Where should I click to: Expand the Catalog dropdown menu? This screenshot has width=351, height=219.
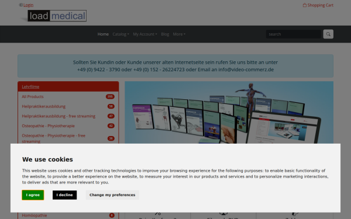tap(121, 34)
